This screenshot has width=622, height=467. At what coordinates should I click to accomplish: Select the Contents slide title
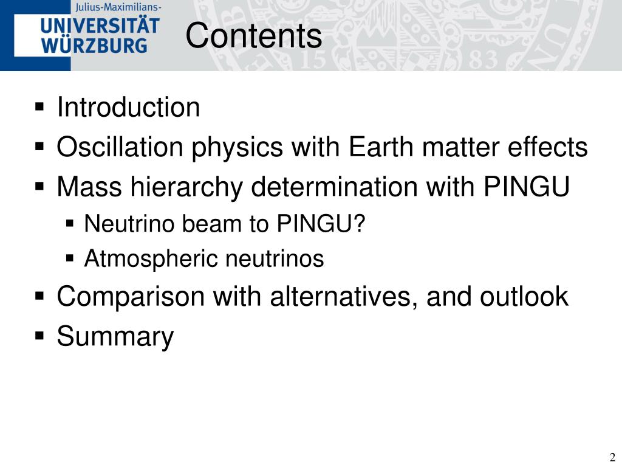coord(253,36)
